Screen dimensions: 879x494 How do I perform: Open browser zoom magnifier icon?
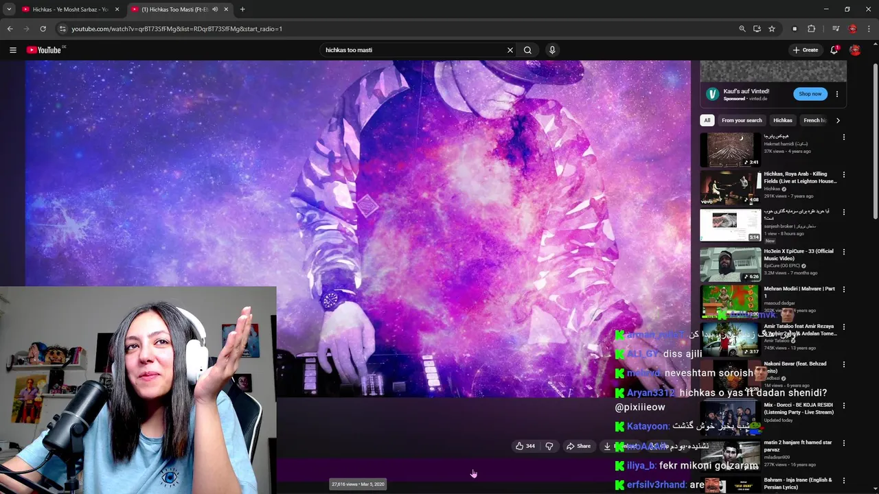[x=742, y=29]
